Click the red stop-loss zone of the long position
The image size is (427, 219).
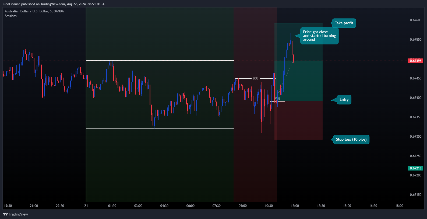coord(298,120)
